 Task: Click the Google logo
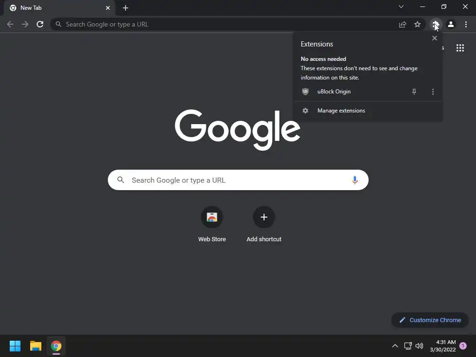click(238, 130)
